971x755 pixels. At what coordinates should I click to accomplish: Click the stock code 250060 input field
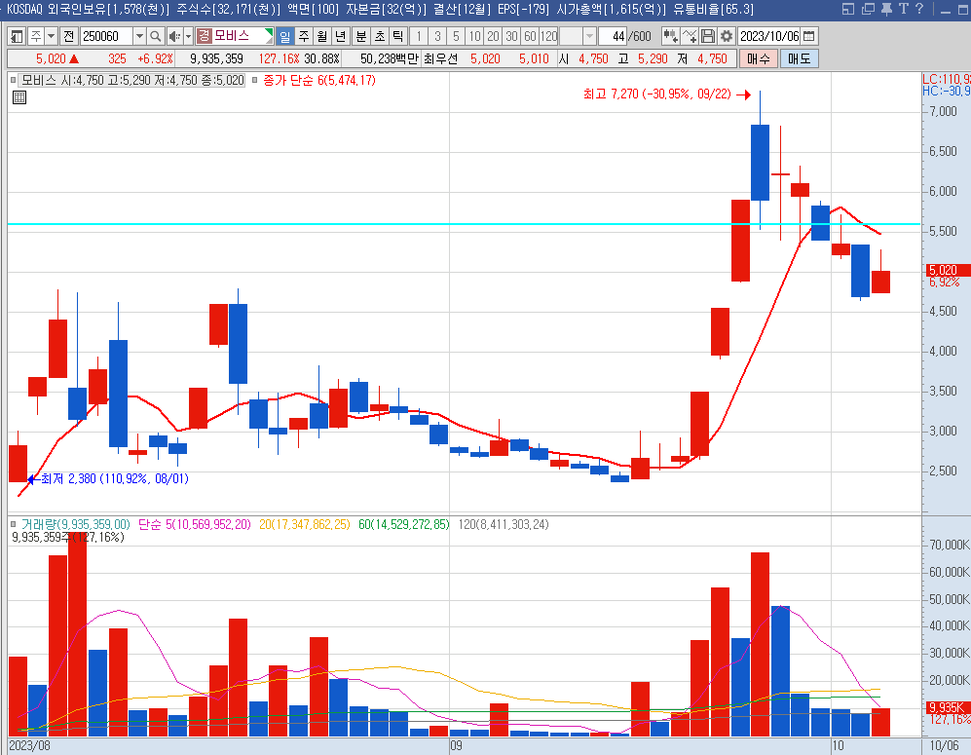point(106,37)
